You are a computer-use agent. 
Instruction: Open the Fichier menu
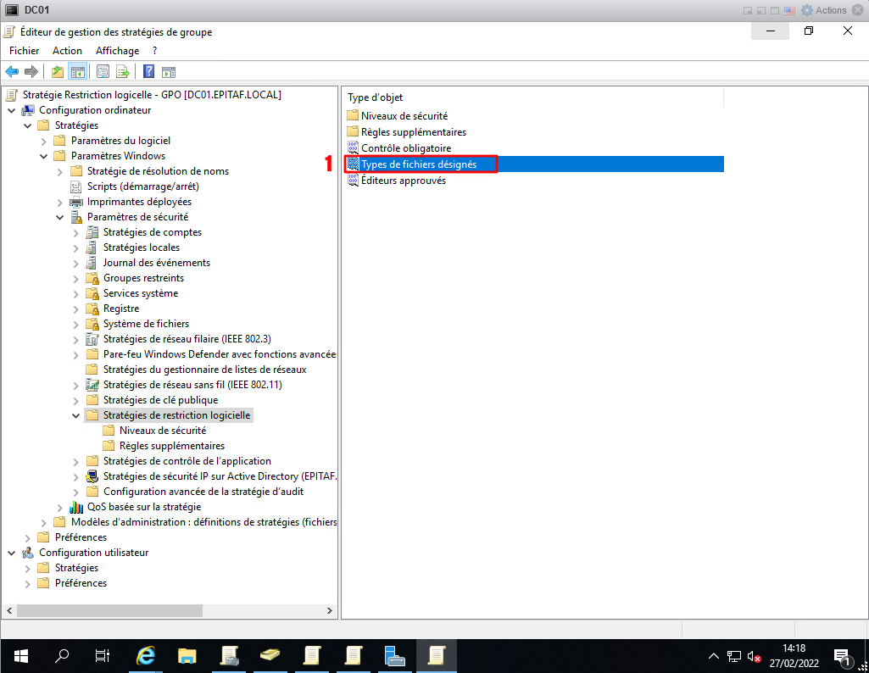[x=25, y=51]
